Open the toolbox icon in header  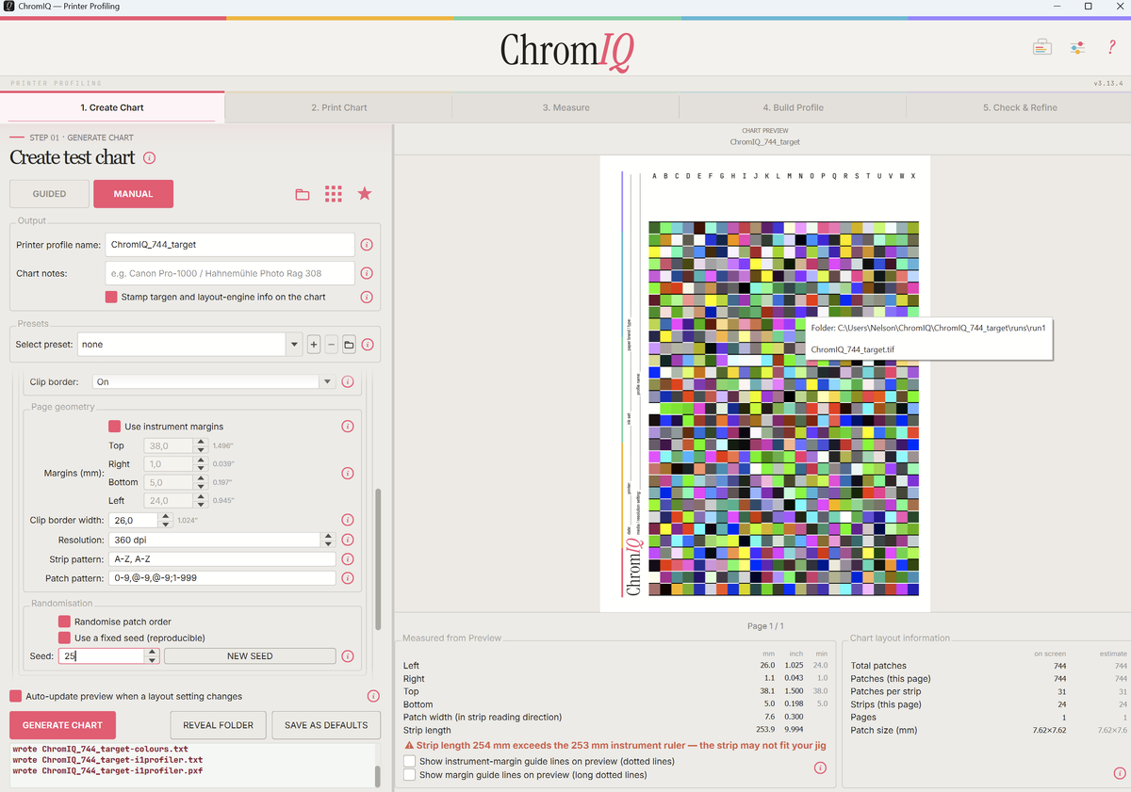(1041, 47)
